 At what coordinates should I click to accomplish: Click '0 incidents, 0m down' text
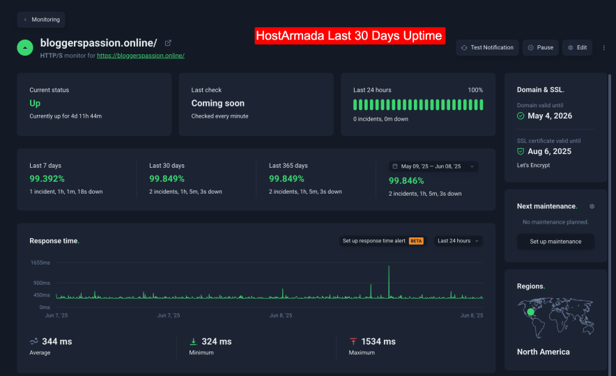click(380, 119)
